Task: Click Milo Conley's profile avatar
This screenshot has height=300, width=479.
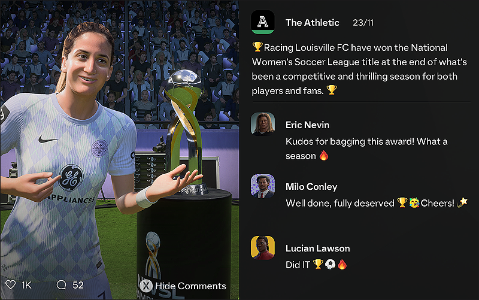Action: 263,186
